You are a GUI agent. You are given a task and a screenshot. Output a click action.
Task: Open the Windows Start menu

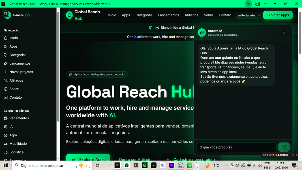[x=6, y=165]
